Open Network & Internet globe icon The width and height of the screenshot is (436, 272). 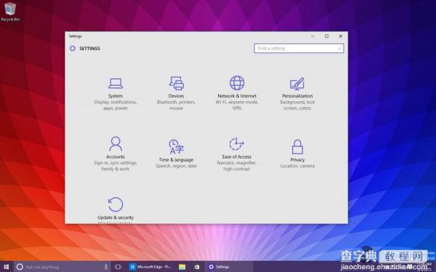237,83
